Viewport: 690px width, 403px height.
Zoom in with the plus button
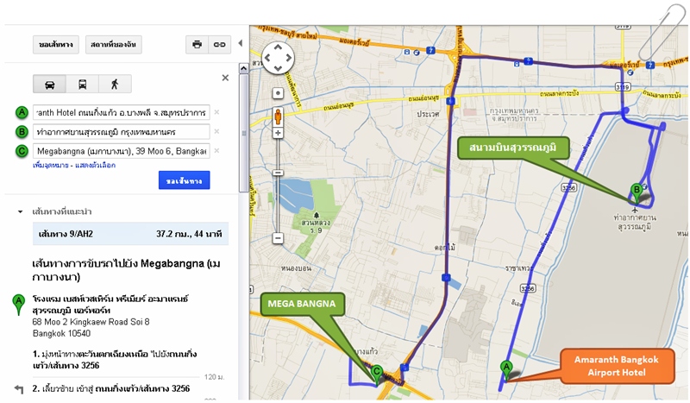click(x=278, y=133)
